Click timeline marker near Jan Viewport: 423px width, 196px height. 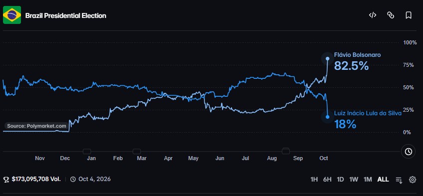[87, 152]
